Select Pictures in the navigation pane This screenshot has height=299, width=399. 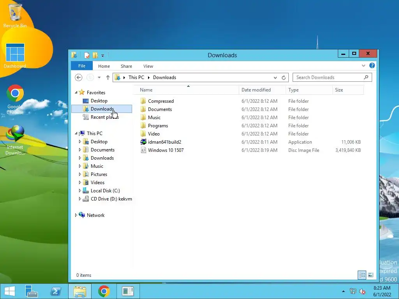click(x=99, y=174)
